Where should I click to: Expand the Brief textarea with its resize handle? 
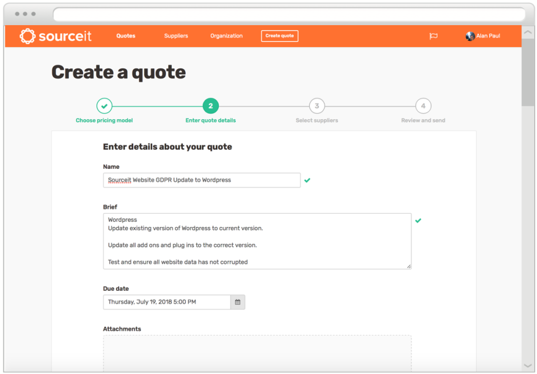(x=409, y=266)
